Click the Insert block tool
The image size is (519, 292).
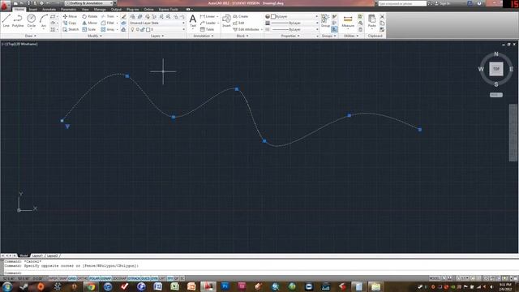(x=226, y=20)
